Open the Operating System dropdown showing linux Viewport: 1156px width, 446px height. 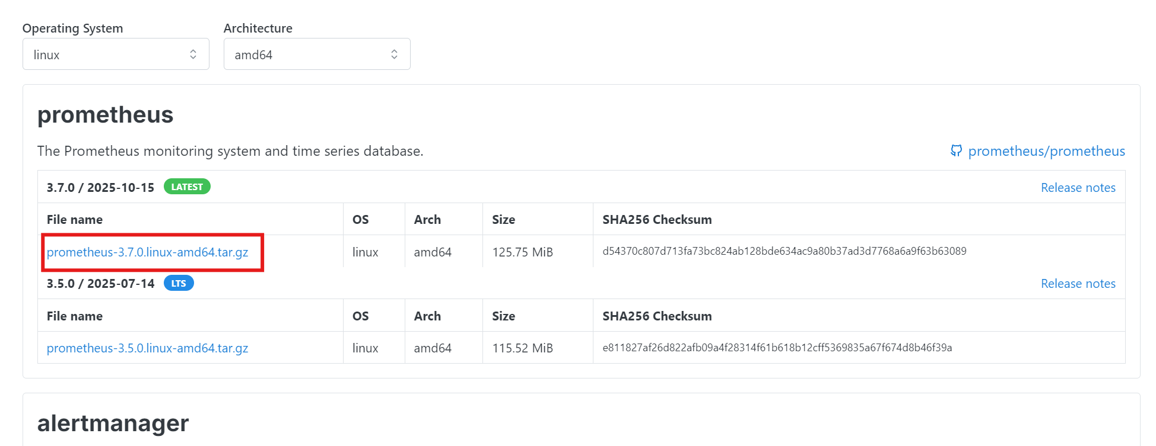coord(116,54)
